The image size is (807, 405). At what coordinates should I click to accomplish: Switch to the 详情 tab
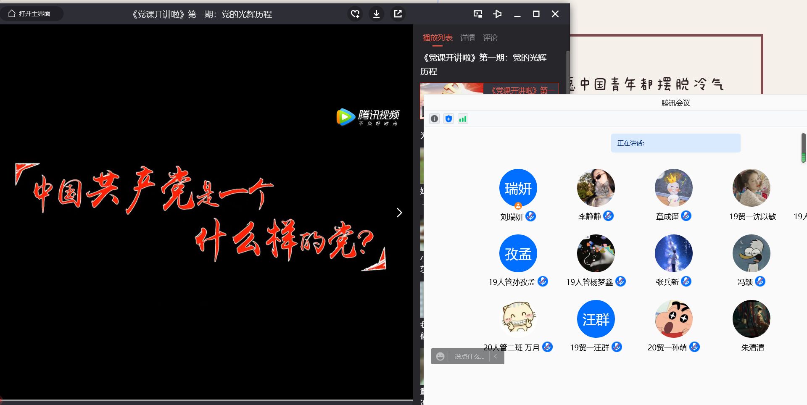coord(467,38)
